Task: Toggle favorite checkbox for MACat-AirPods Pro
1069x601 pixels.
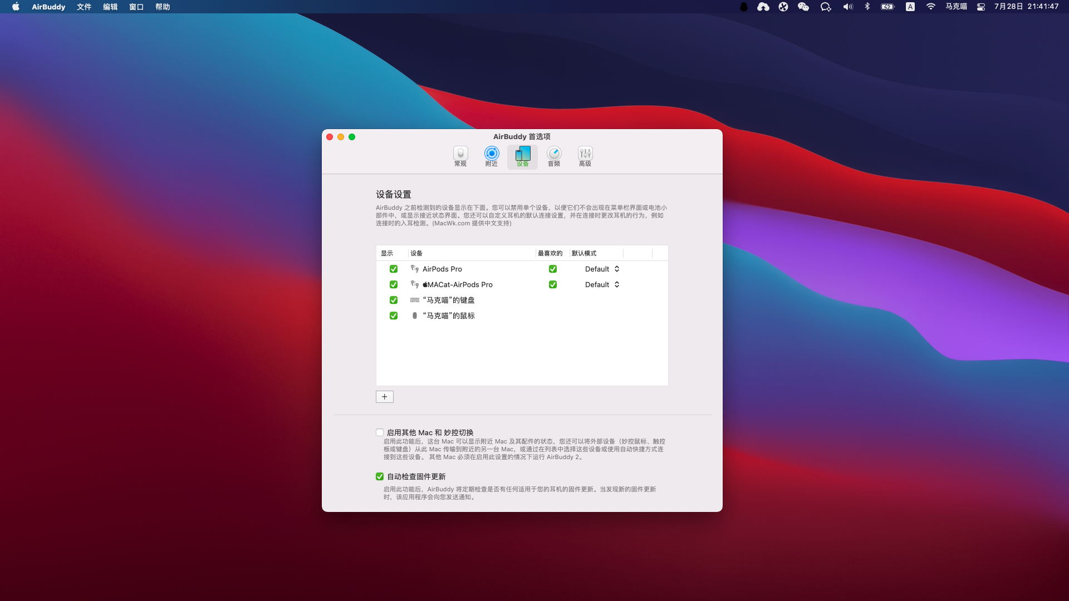Action: pyautogui.click(x=552, y=284)
